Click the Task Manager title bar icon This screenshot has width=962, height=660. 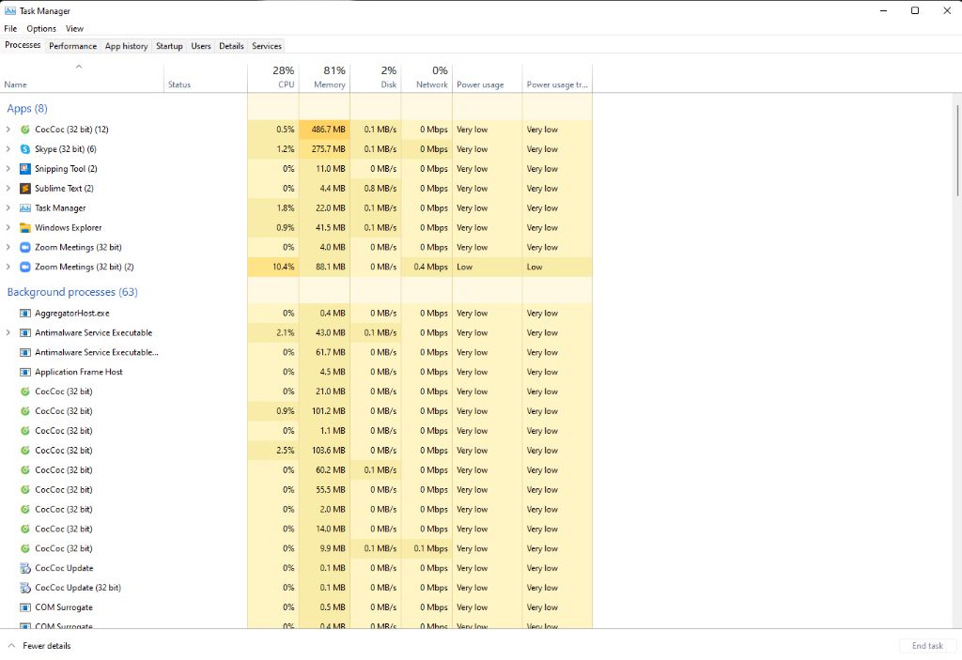coord(9,10)
